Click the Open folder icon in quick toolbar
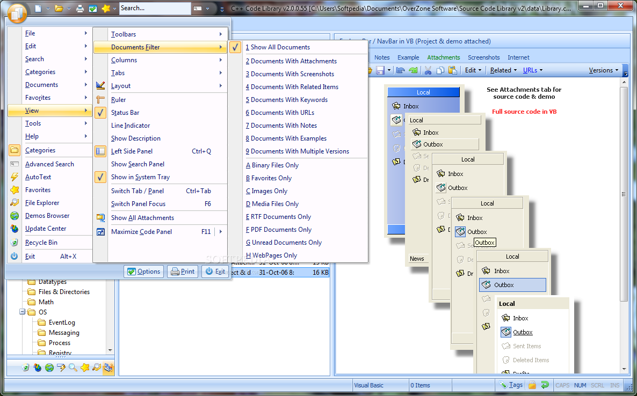The image size is (637, 396). click(x=59, y=8)
